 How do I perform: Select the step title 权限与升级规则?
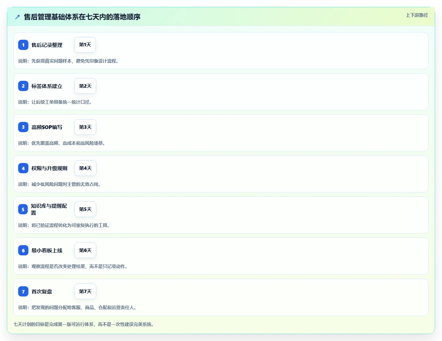(49, 168)
